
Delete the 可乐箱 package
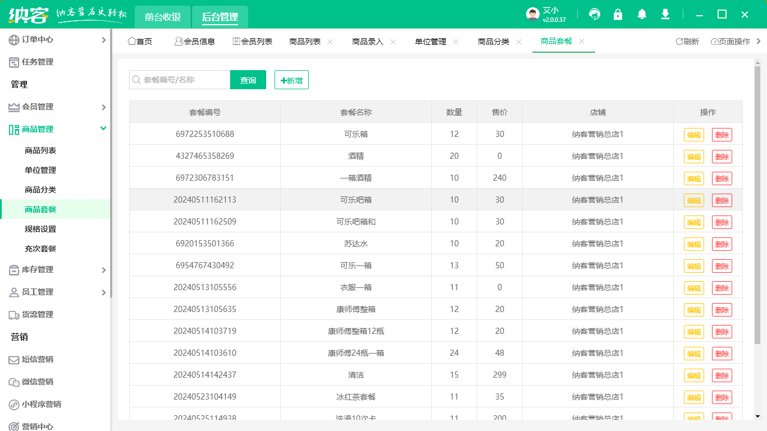722,135
